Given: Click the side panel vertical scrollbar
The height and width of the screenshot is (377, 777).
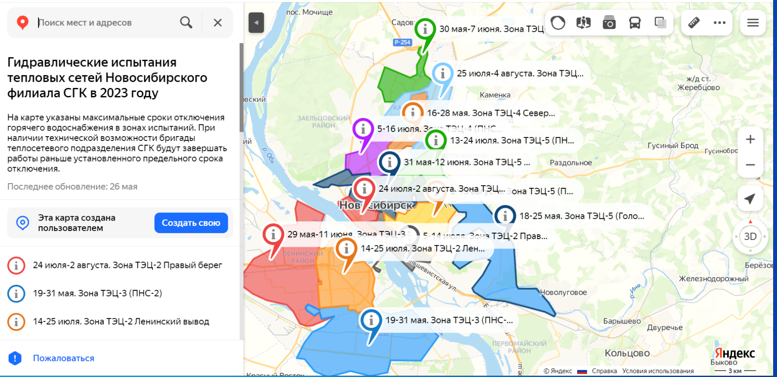Looking at the screenshot, I should 241,87.
